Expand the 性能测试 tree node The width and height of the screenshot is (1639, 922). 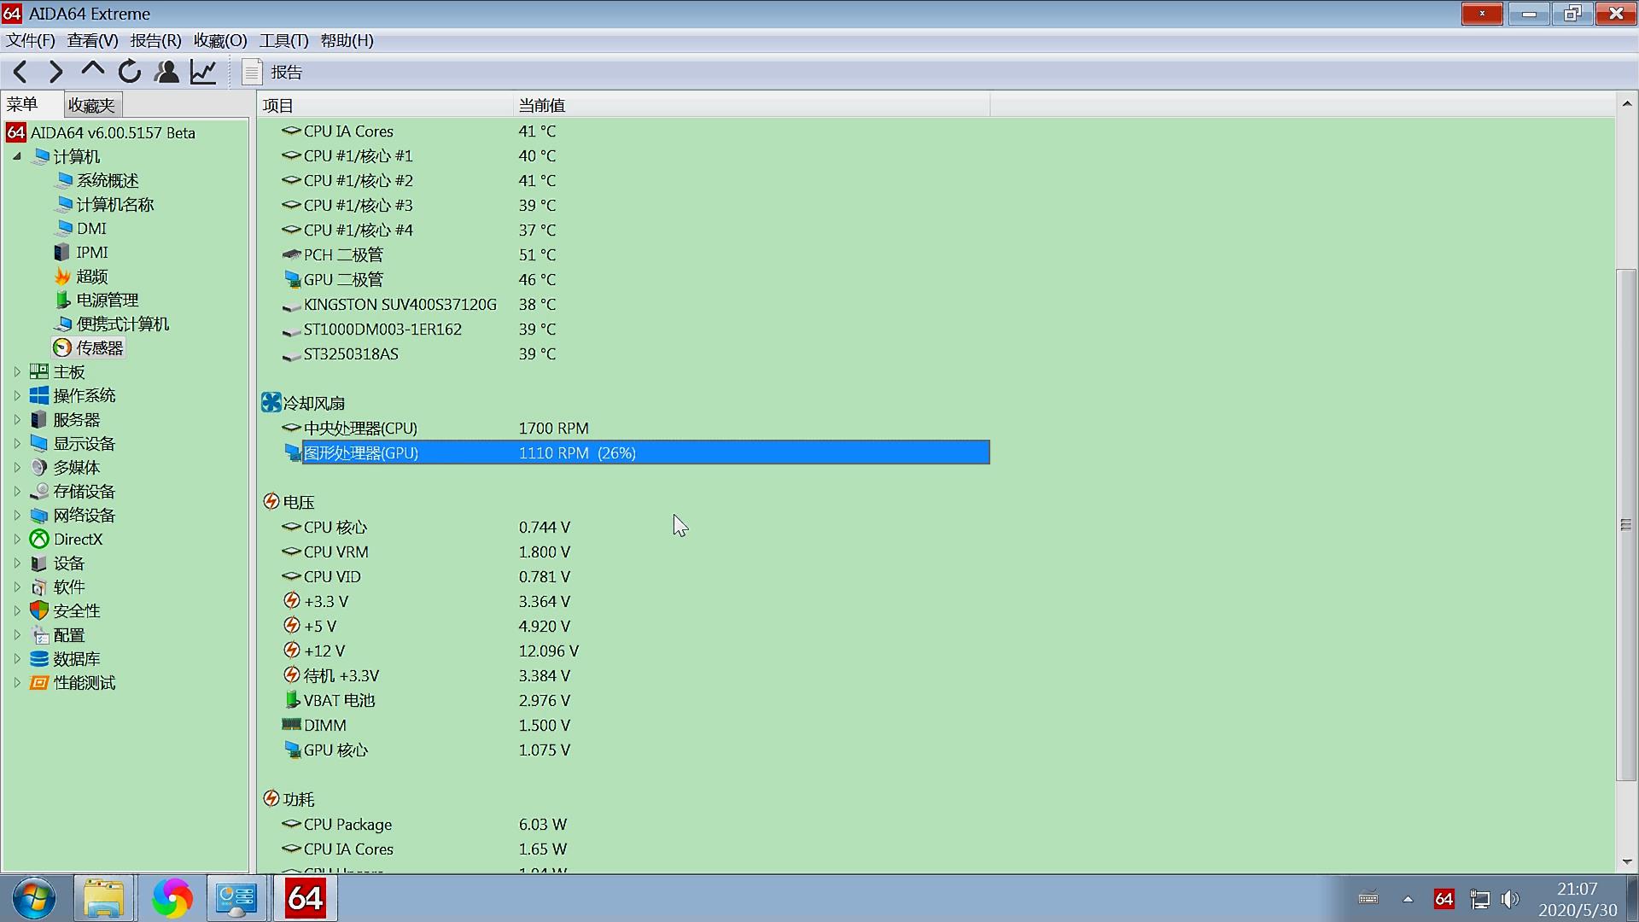pyautogui.click(x=17, y=683)
